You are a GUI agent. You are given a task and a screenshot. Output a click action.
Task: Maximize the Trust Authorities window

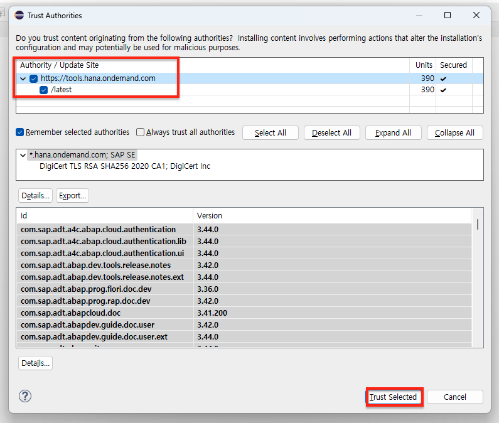point(448,15)
